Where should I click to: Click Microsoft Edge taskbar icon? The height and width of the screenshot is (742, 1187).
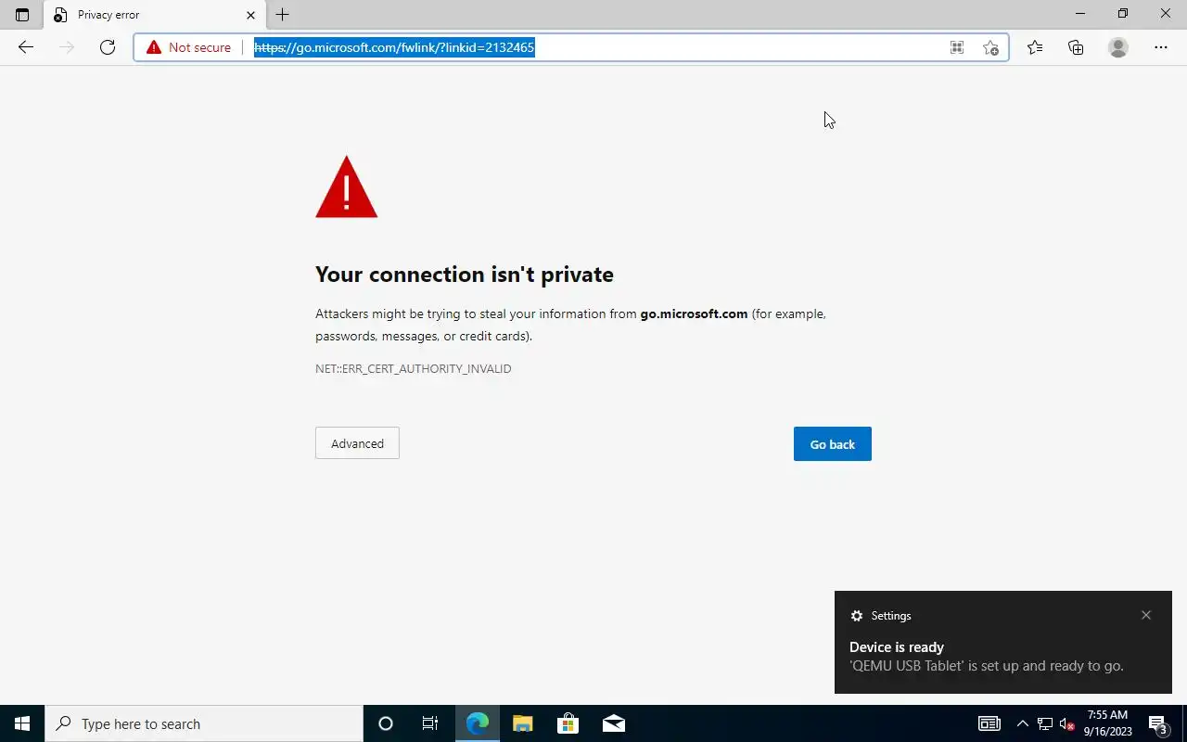click(478, 723)
